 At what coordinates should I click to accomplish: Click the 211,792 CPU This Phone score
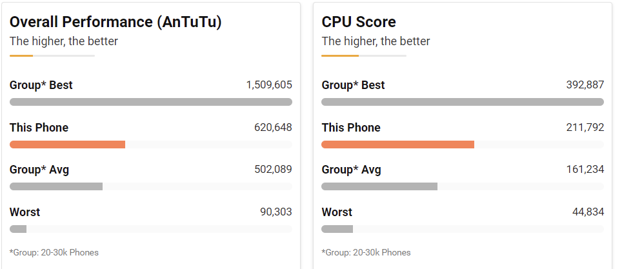click(x=585, y=128)
